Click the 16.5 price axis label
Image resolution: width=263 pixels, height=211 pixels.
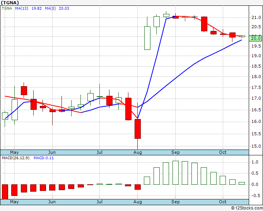click(x=256, y=110)
